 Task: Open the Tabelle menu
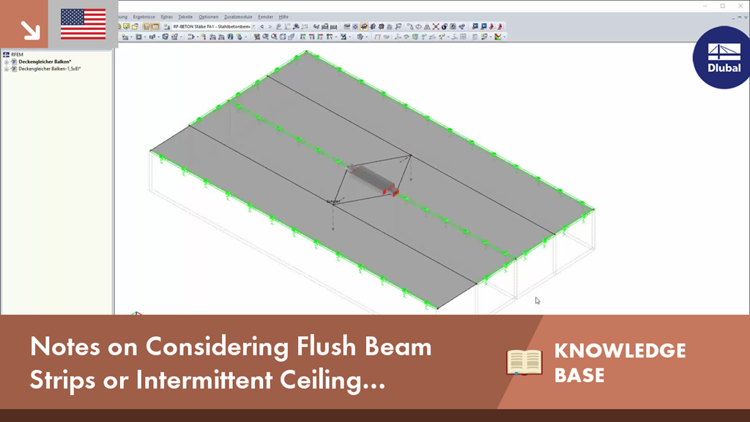point(185,17)
